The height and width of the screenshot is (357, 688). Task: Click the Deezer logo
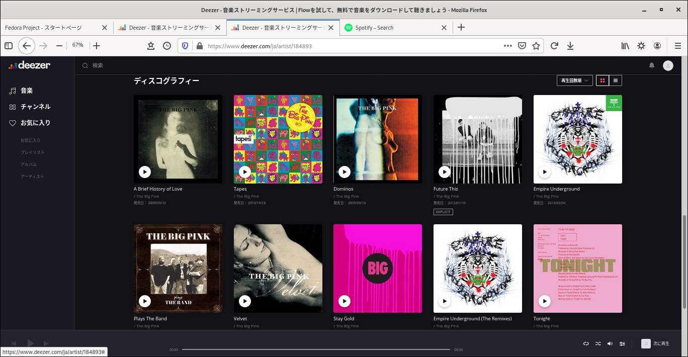[30, 65]
